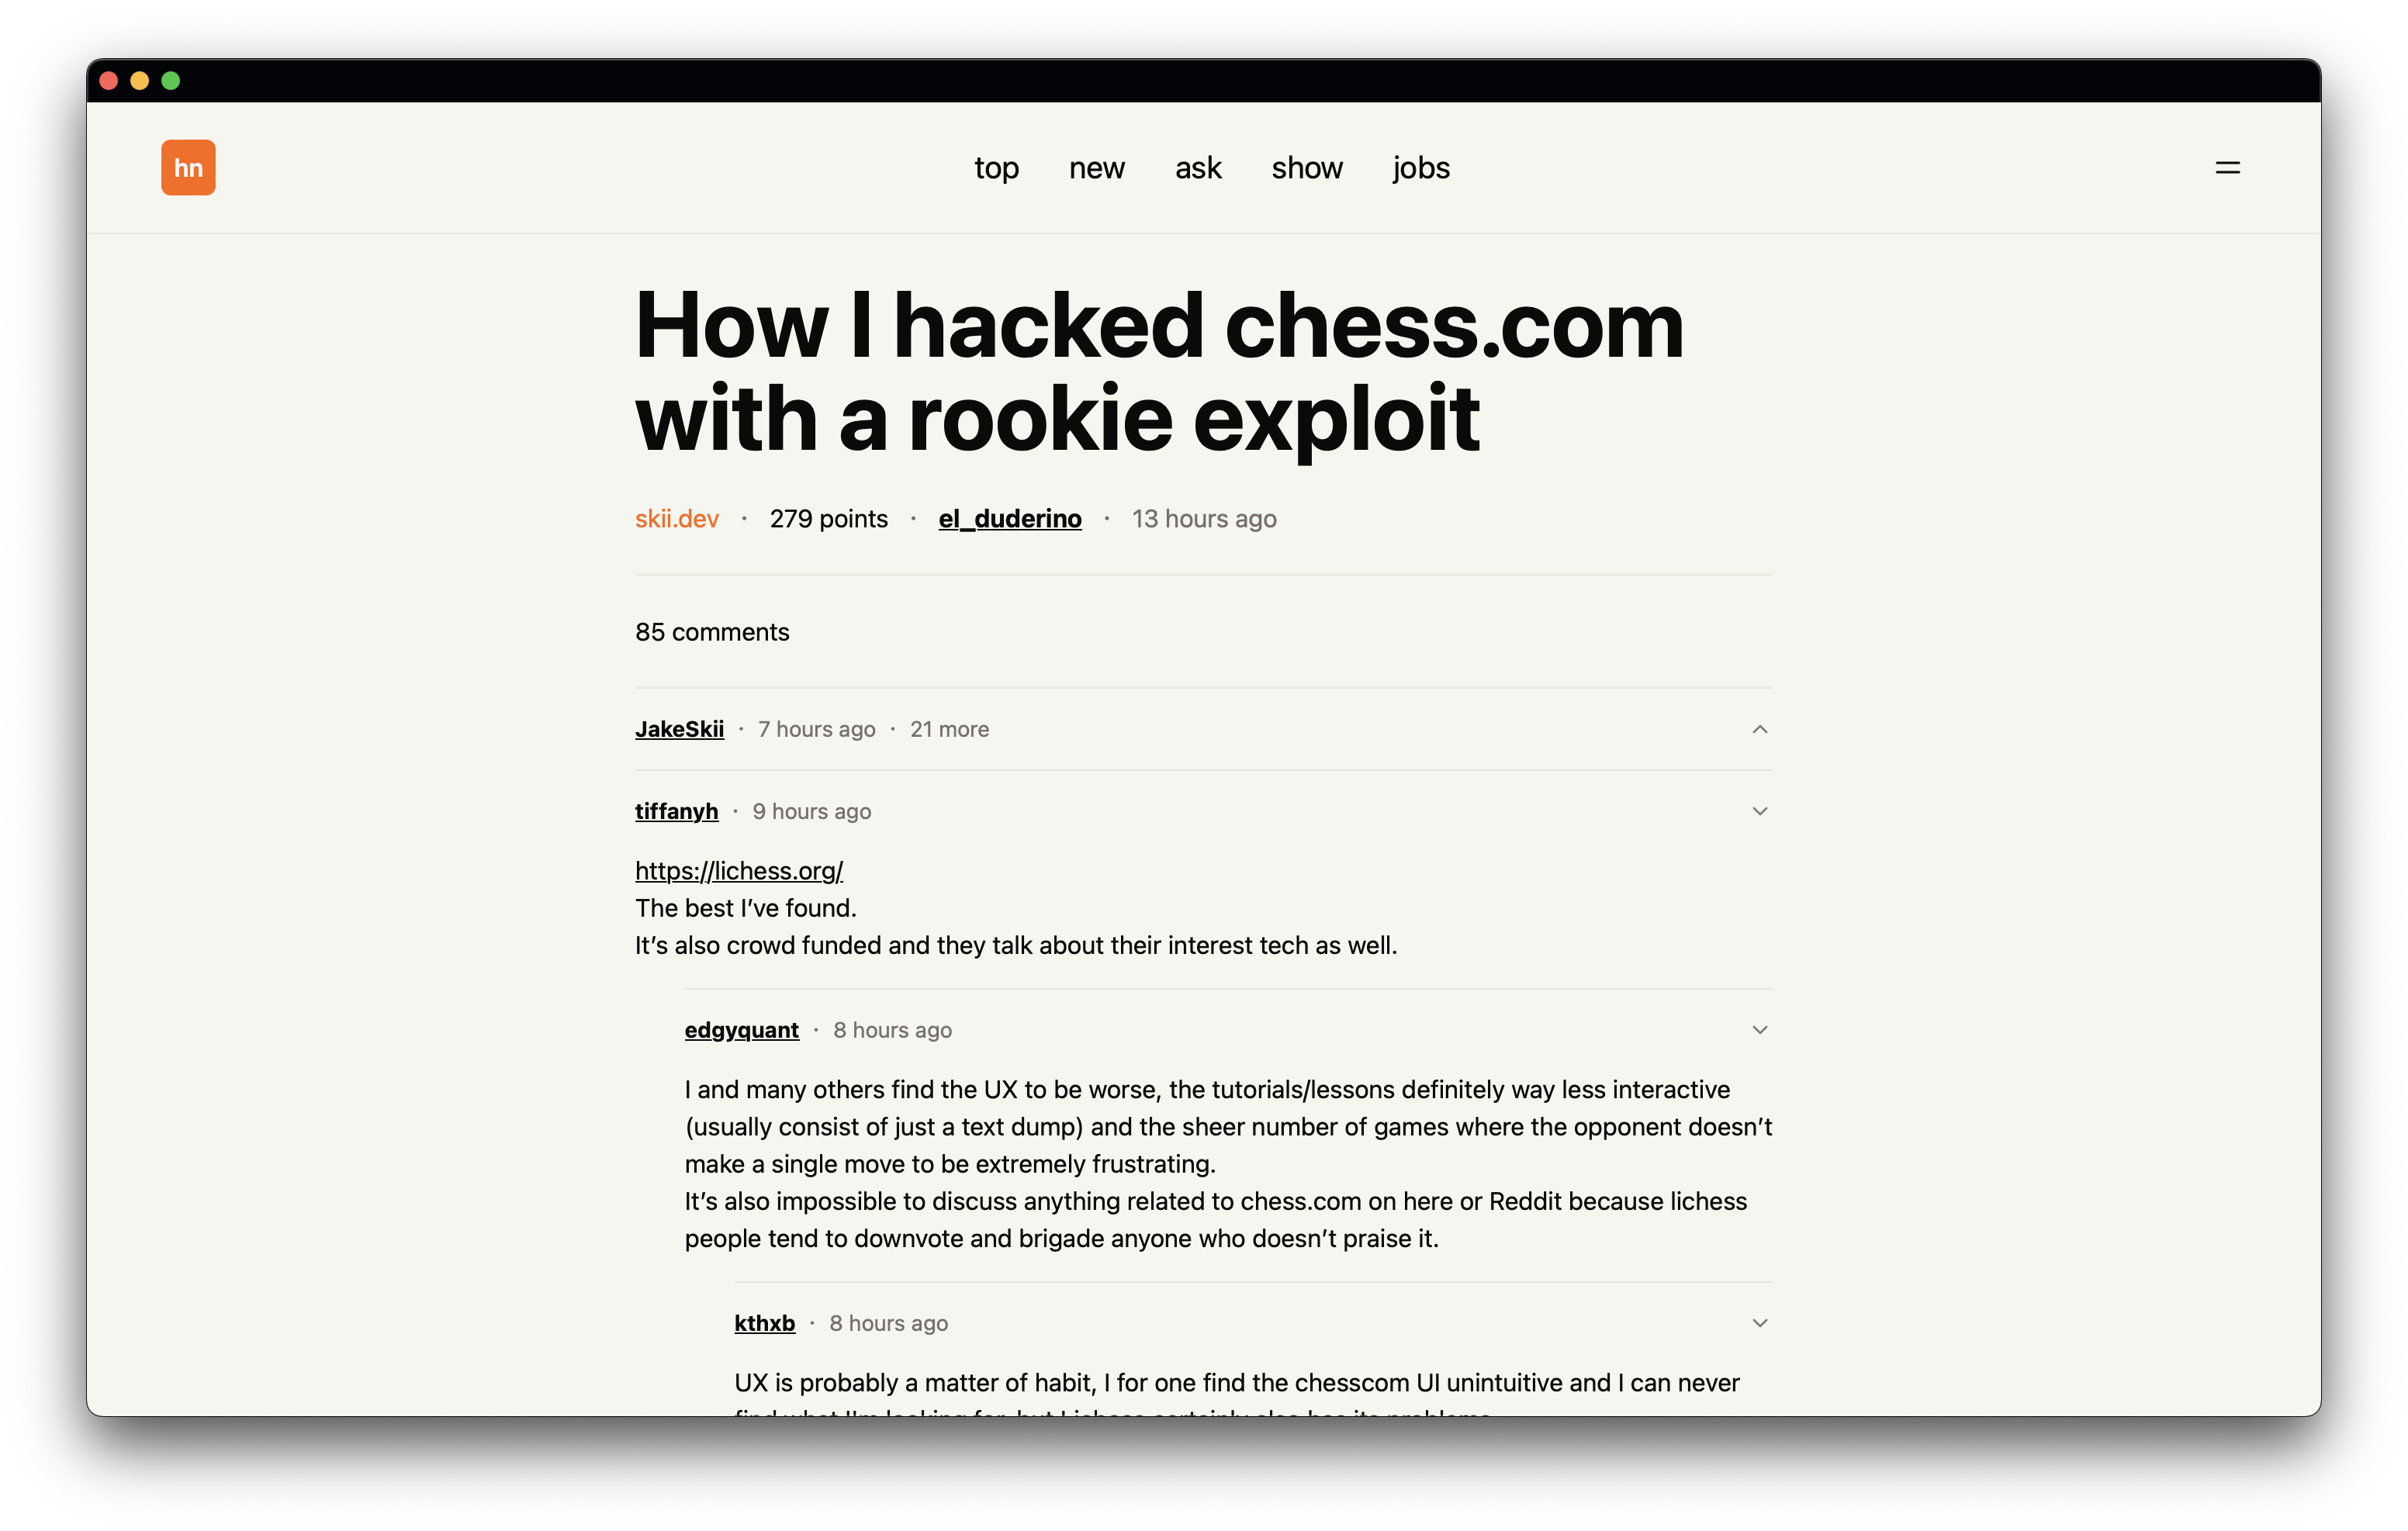Screen dimensions: 2408x1531
Task: Click the Hacker News logo icon
Action: pos(189,167)
